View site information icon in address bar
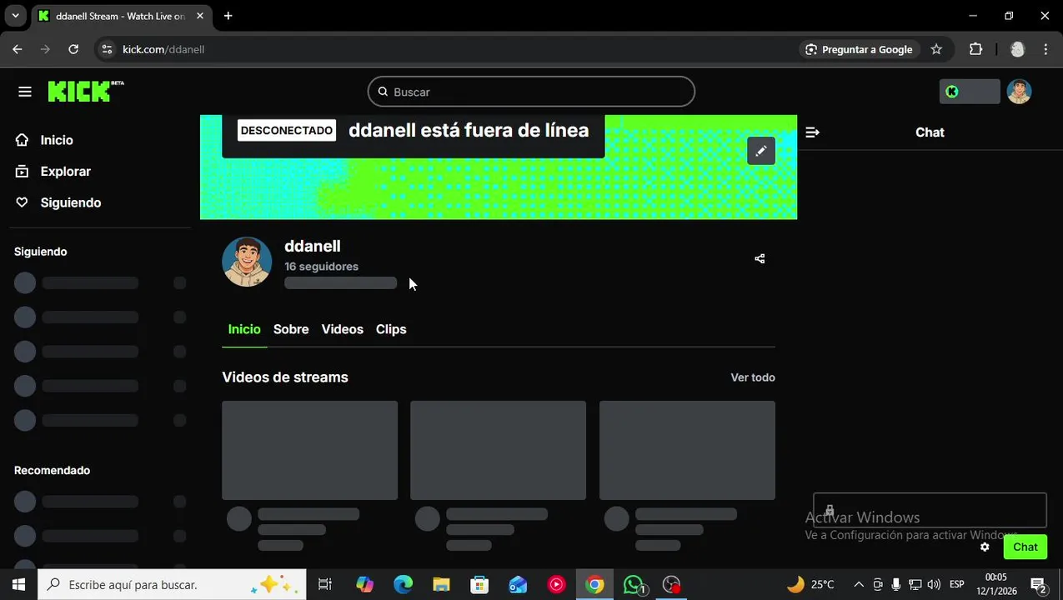Image resolution: width=1063 pixels, height=600 pixels. click(106, 49)
